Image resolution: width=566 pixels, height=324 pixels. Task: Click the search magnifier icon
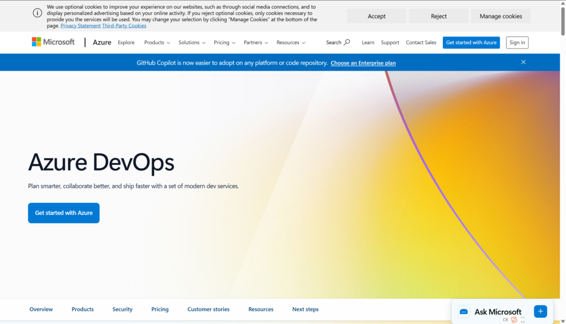click(x=347, y=42)
